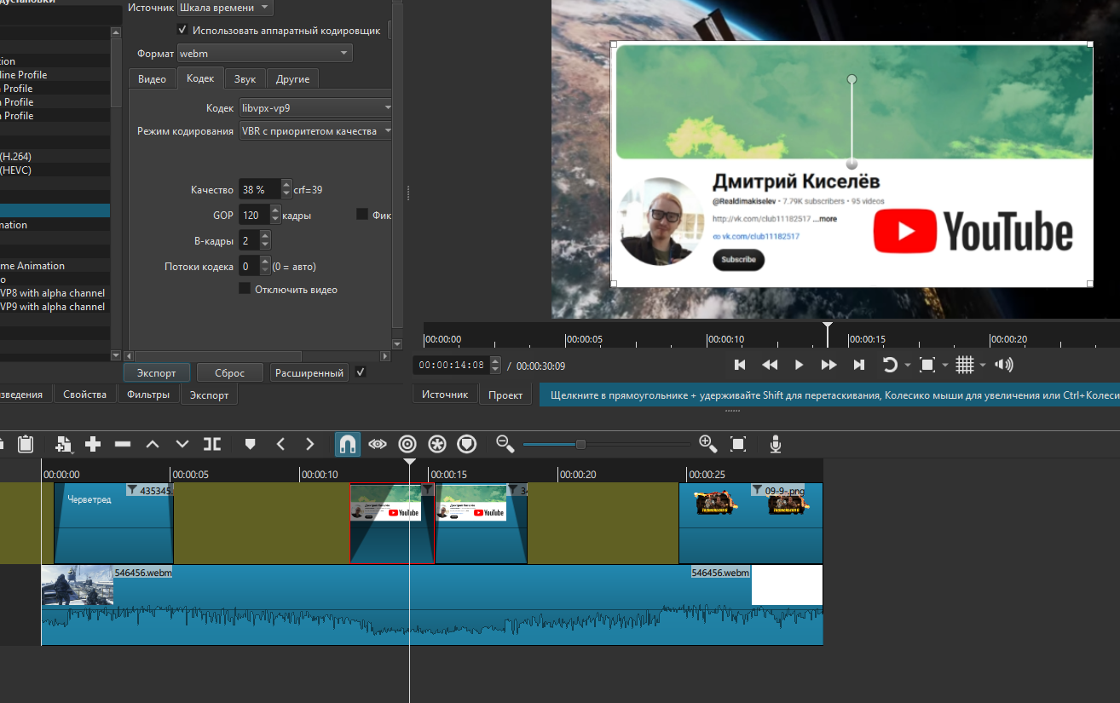Screen dimensions: 1120x703
Task: Switch player to Проект tab
Action: 505,395
